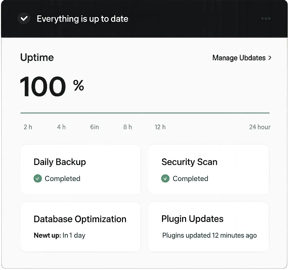Open the Daily Backup card

point(81,169)
